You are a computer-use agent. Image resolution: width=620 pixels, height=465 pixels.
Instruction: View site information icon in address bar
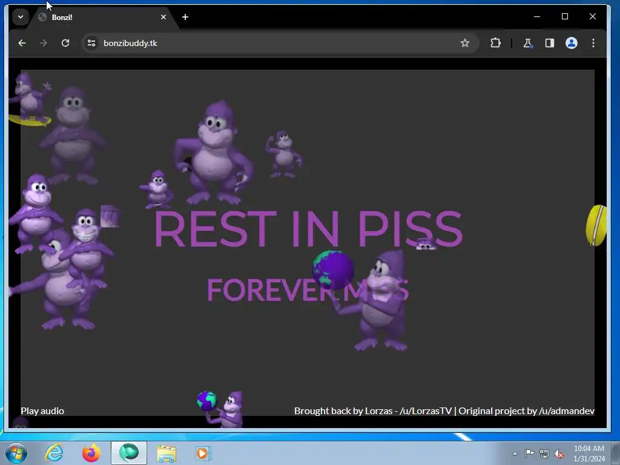(91, 43)
